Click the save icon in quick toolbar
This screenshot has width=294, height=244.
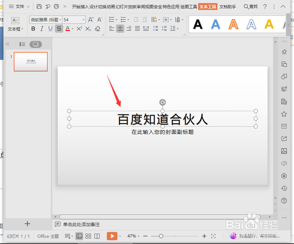(39, 7)
